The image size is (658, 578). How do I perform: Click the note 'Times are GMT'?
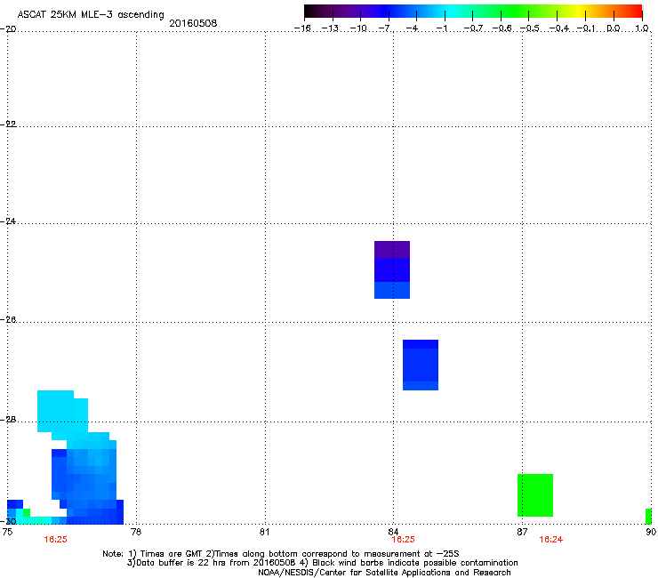(171, 554)
